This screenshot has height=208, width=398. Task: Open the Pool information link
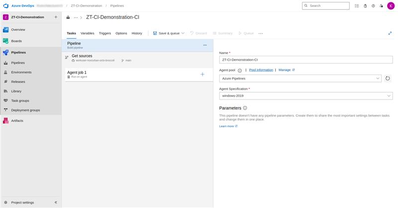[261, 70]
